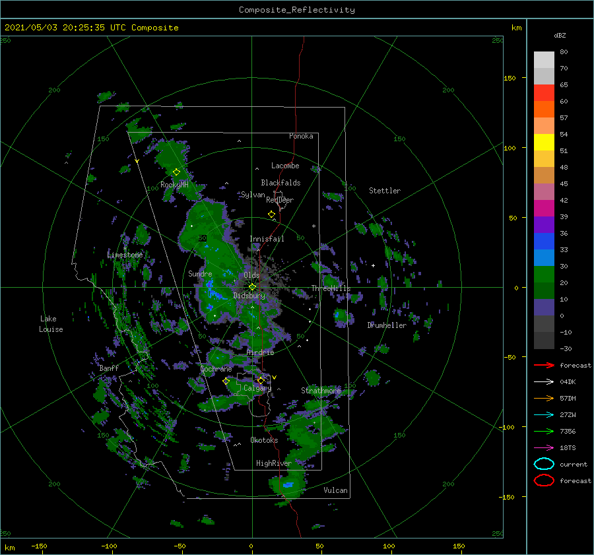Click the radar center diamond near Didsbury
The width and height of the screenshot is (594, 555).
click(x=252, y=287)
